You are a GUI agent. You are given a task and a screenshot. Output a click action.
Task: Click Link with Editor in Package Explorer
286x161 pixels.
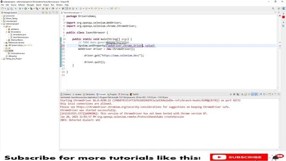(46, 13)
